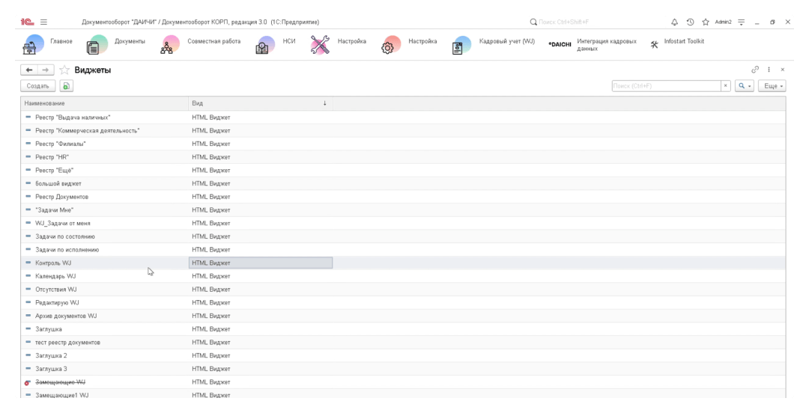Select row "Задачи Мне"

404,210
